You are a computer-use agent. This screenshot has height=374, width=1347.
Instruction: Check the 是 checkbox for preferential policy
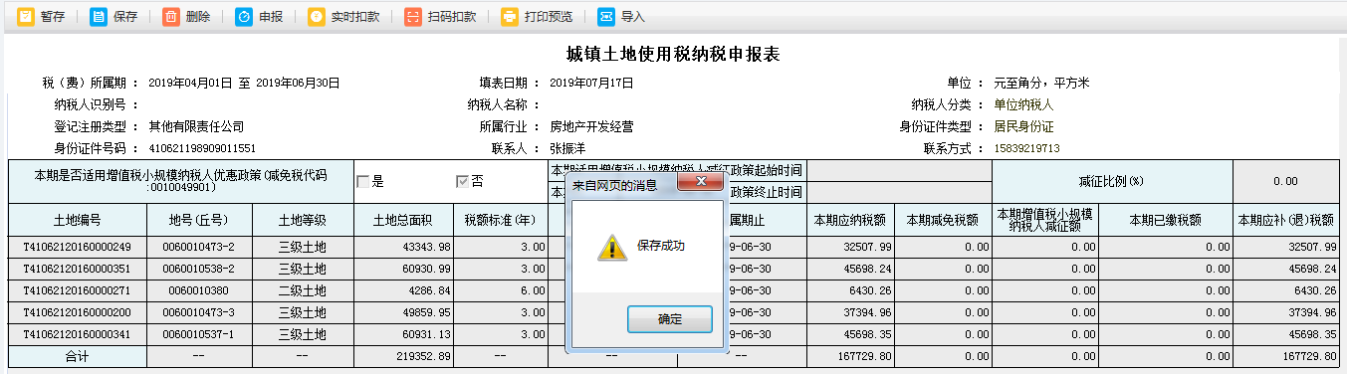pyautogui.click(x=363, y=182)
